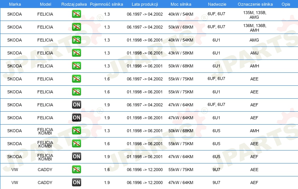
Task: Click diesel ON icon for Felicia Kombi 1.9
Action: [x=76, y=156]
